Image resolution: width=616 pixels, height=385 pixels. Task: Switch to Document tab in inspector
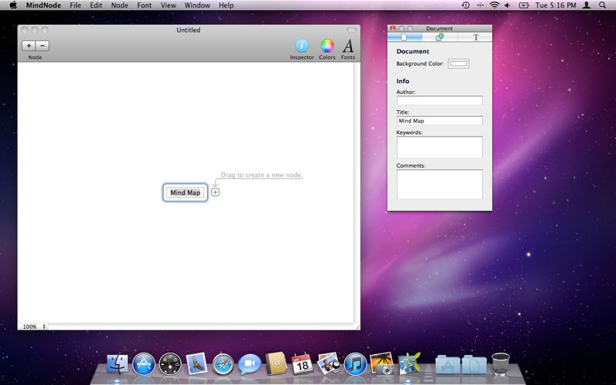(x=404, y=37)
